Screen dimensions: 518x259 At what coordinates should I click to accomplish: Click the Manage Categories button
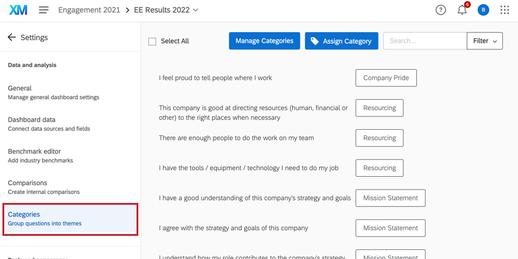pos(264,41)
